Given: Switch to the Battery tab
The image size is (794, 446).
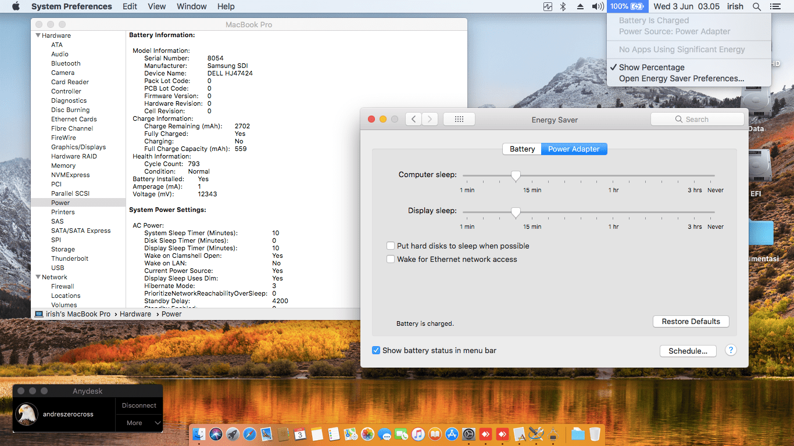Looking at the screenshot, I should coord(522,149).
